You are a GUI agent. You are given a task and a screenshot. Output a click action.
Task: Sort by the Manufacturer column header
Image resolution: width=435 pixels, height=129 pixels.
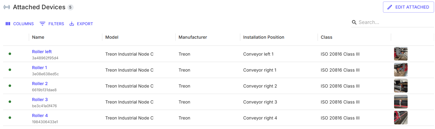click(x=193, y=37)
